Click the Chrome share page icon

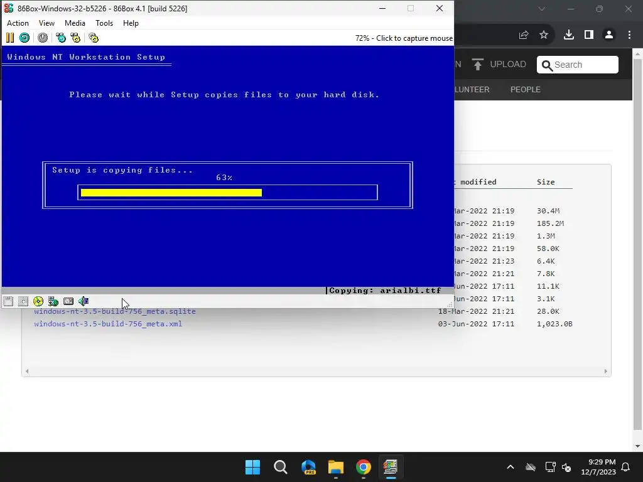[524, 35]
